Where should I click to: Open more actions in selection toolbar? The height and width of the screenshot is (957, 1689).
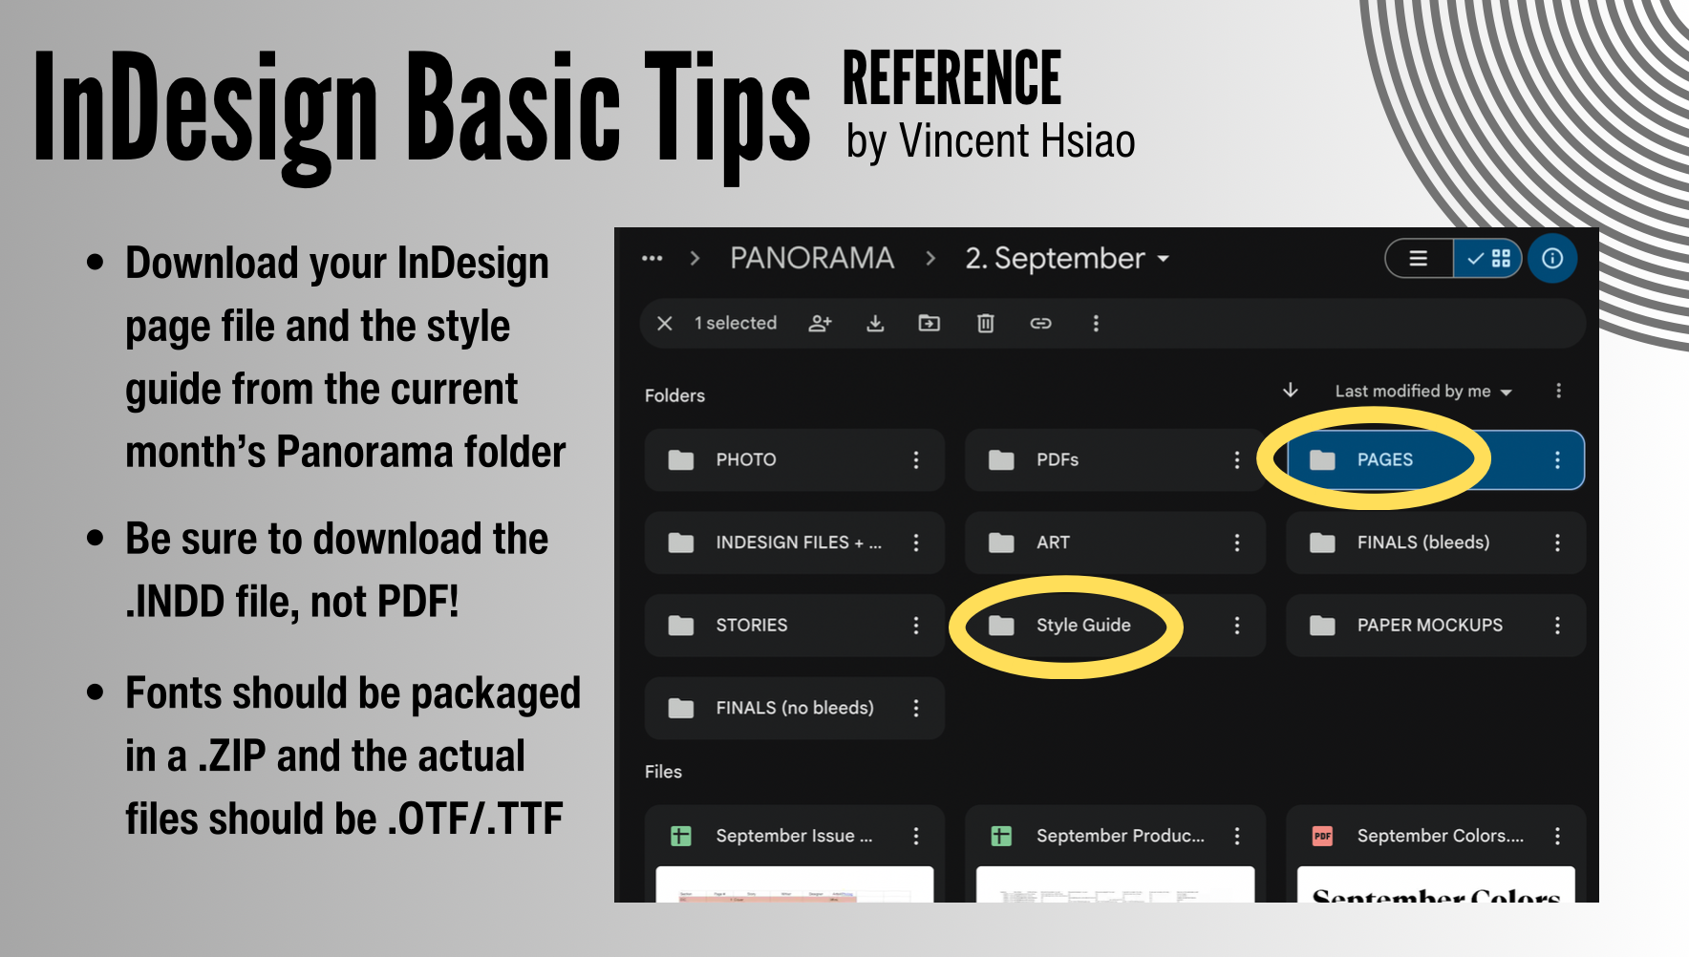pos(1096,324)
